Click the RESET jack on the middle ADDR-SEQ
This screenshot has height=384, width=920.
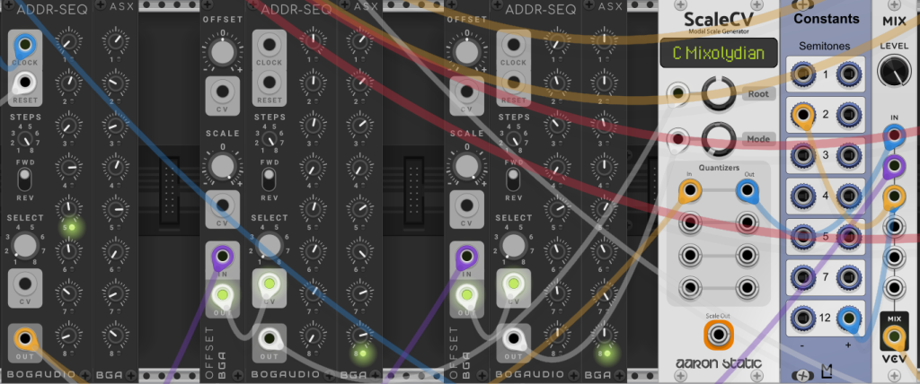coord(270,83)
